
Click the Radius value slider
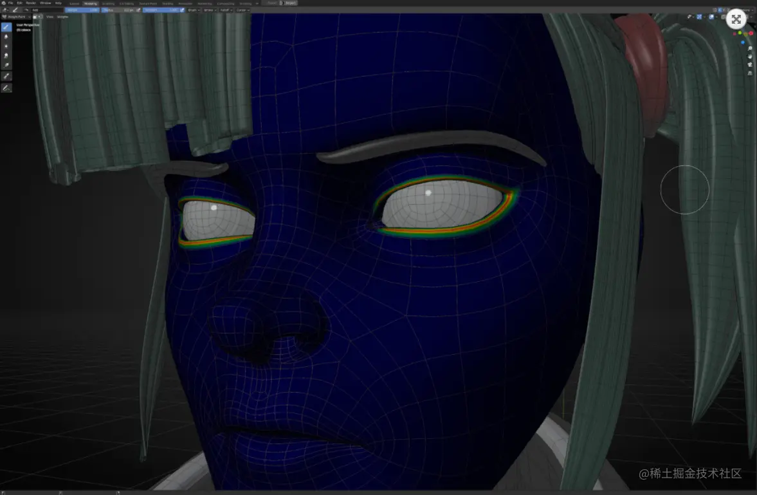pos(118,10)
